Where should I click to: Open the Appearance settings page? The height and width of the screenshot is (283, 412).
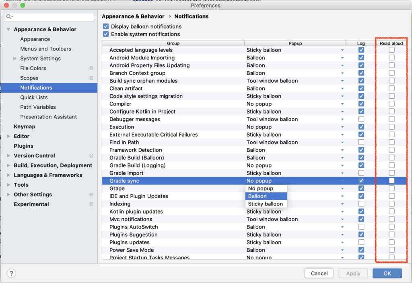(x=35, y=39)
